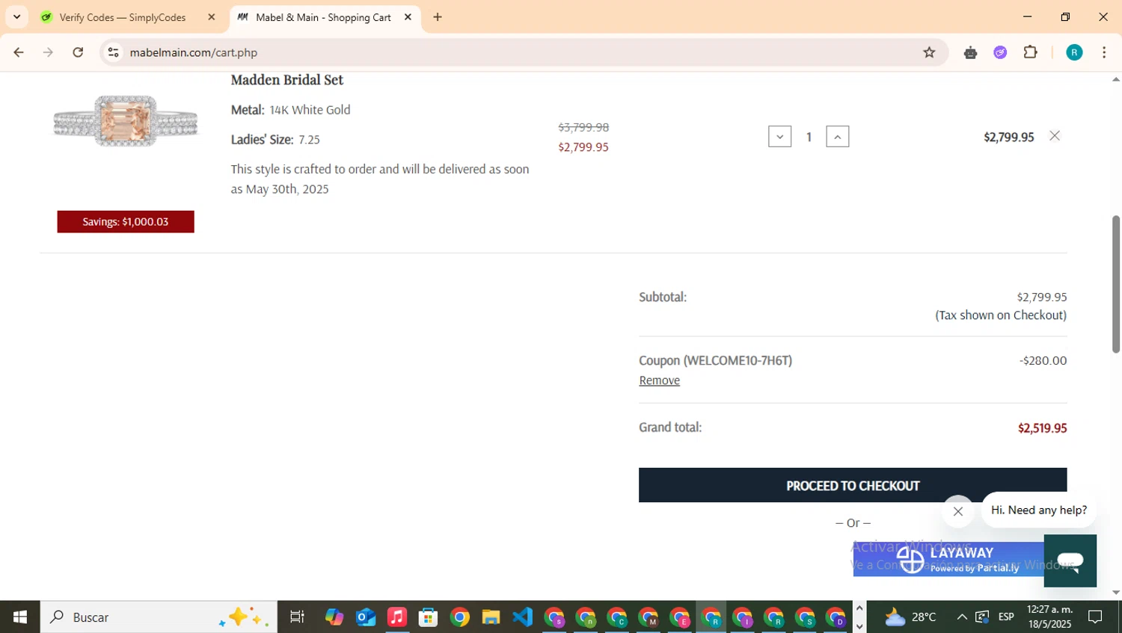
Task: Click the Buscar search box in the taskbar
Action: coord(159,617)
